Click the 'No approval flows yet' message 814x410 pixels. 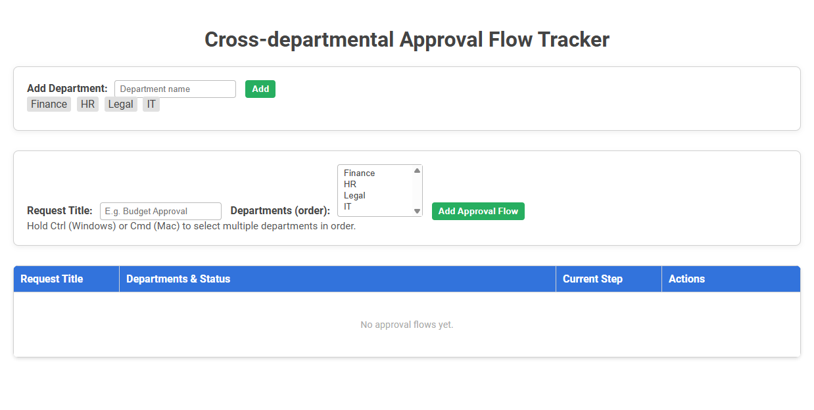(406, 324)
